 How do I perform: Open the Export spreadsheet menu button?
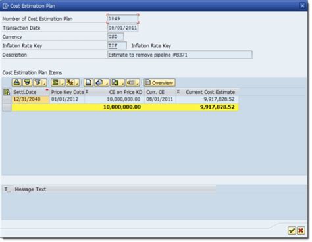click(x=117, y=82)
